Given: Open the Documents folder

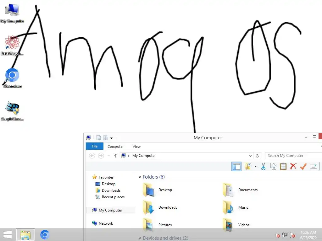Looking at the screenshot, I should coord(240,190).
